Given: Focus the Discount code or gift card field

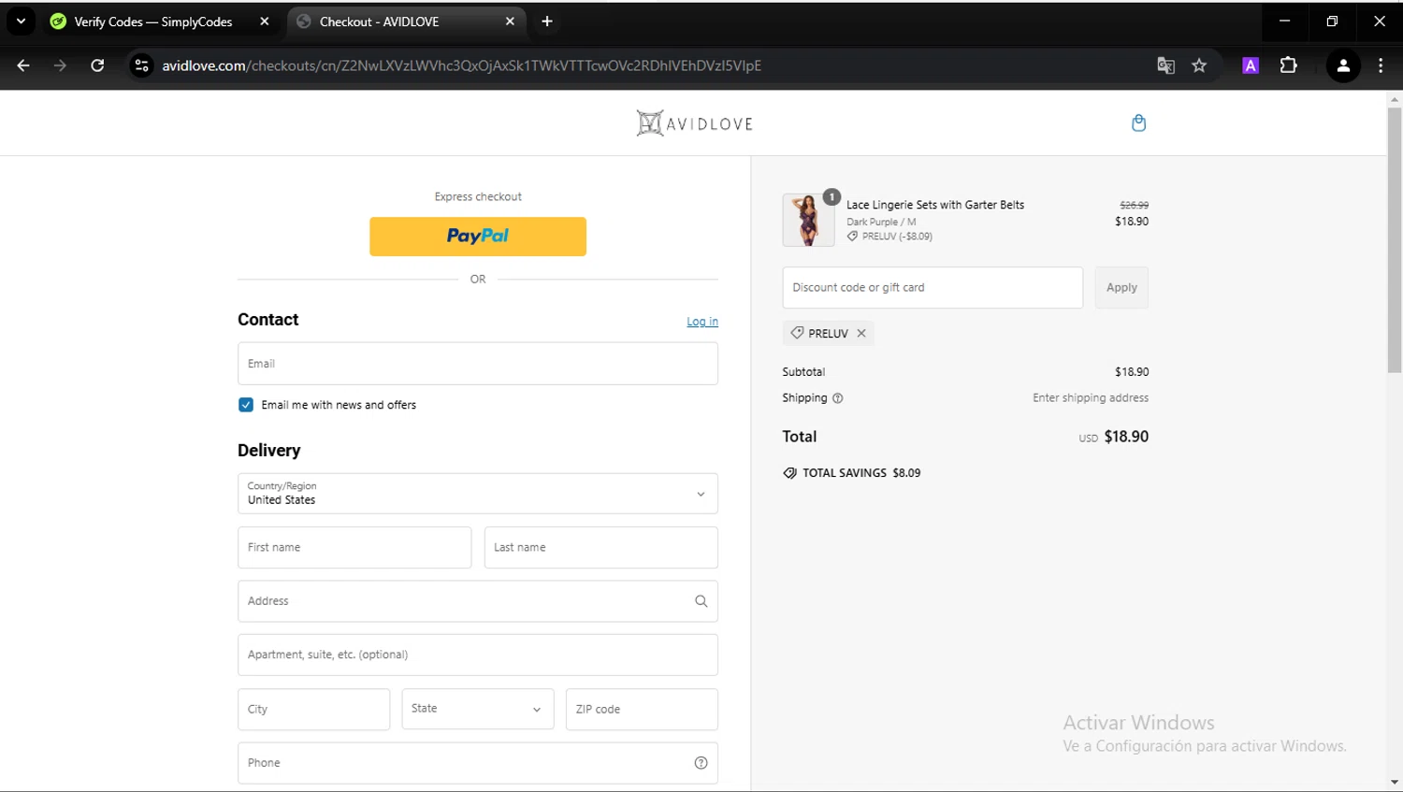Looking at the screenshot, I should (x=933, y=287).
